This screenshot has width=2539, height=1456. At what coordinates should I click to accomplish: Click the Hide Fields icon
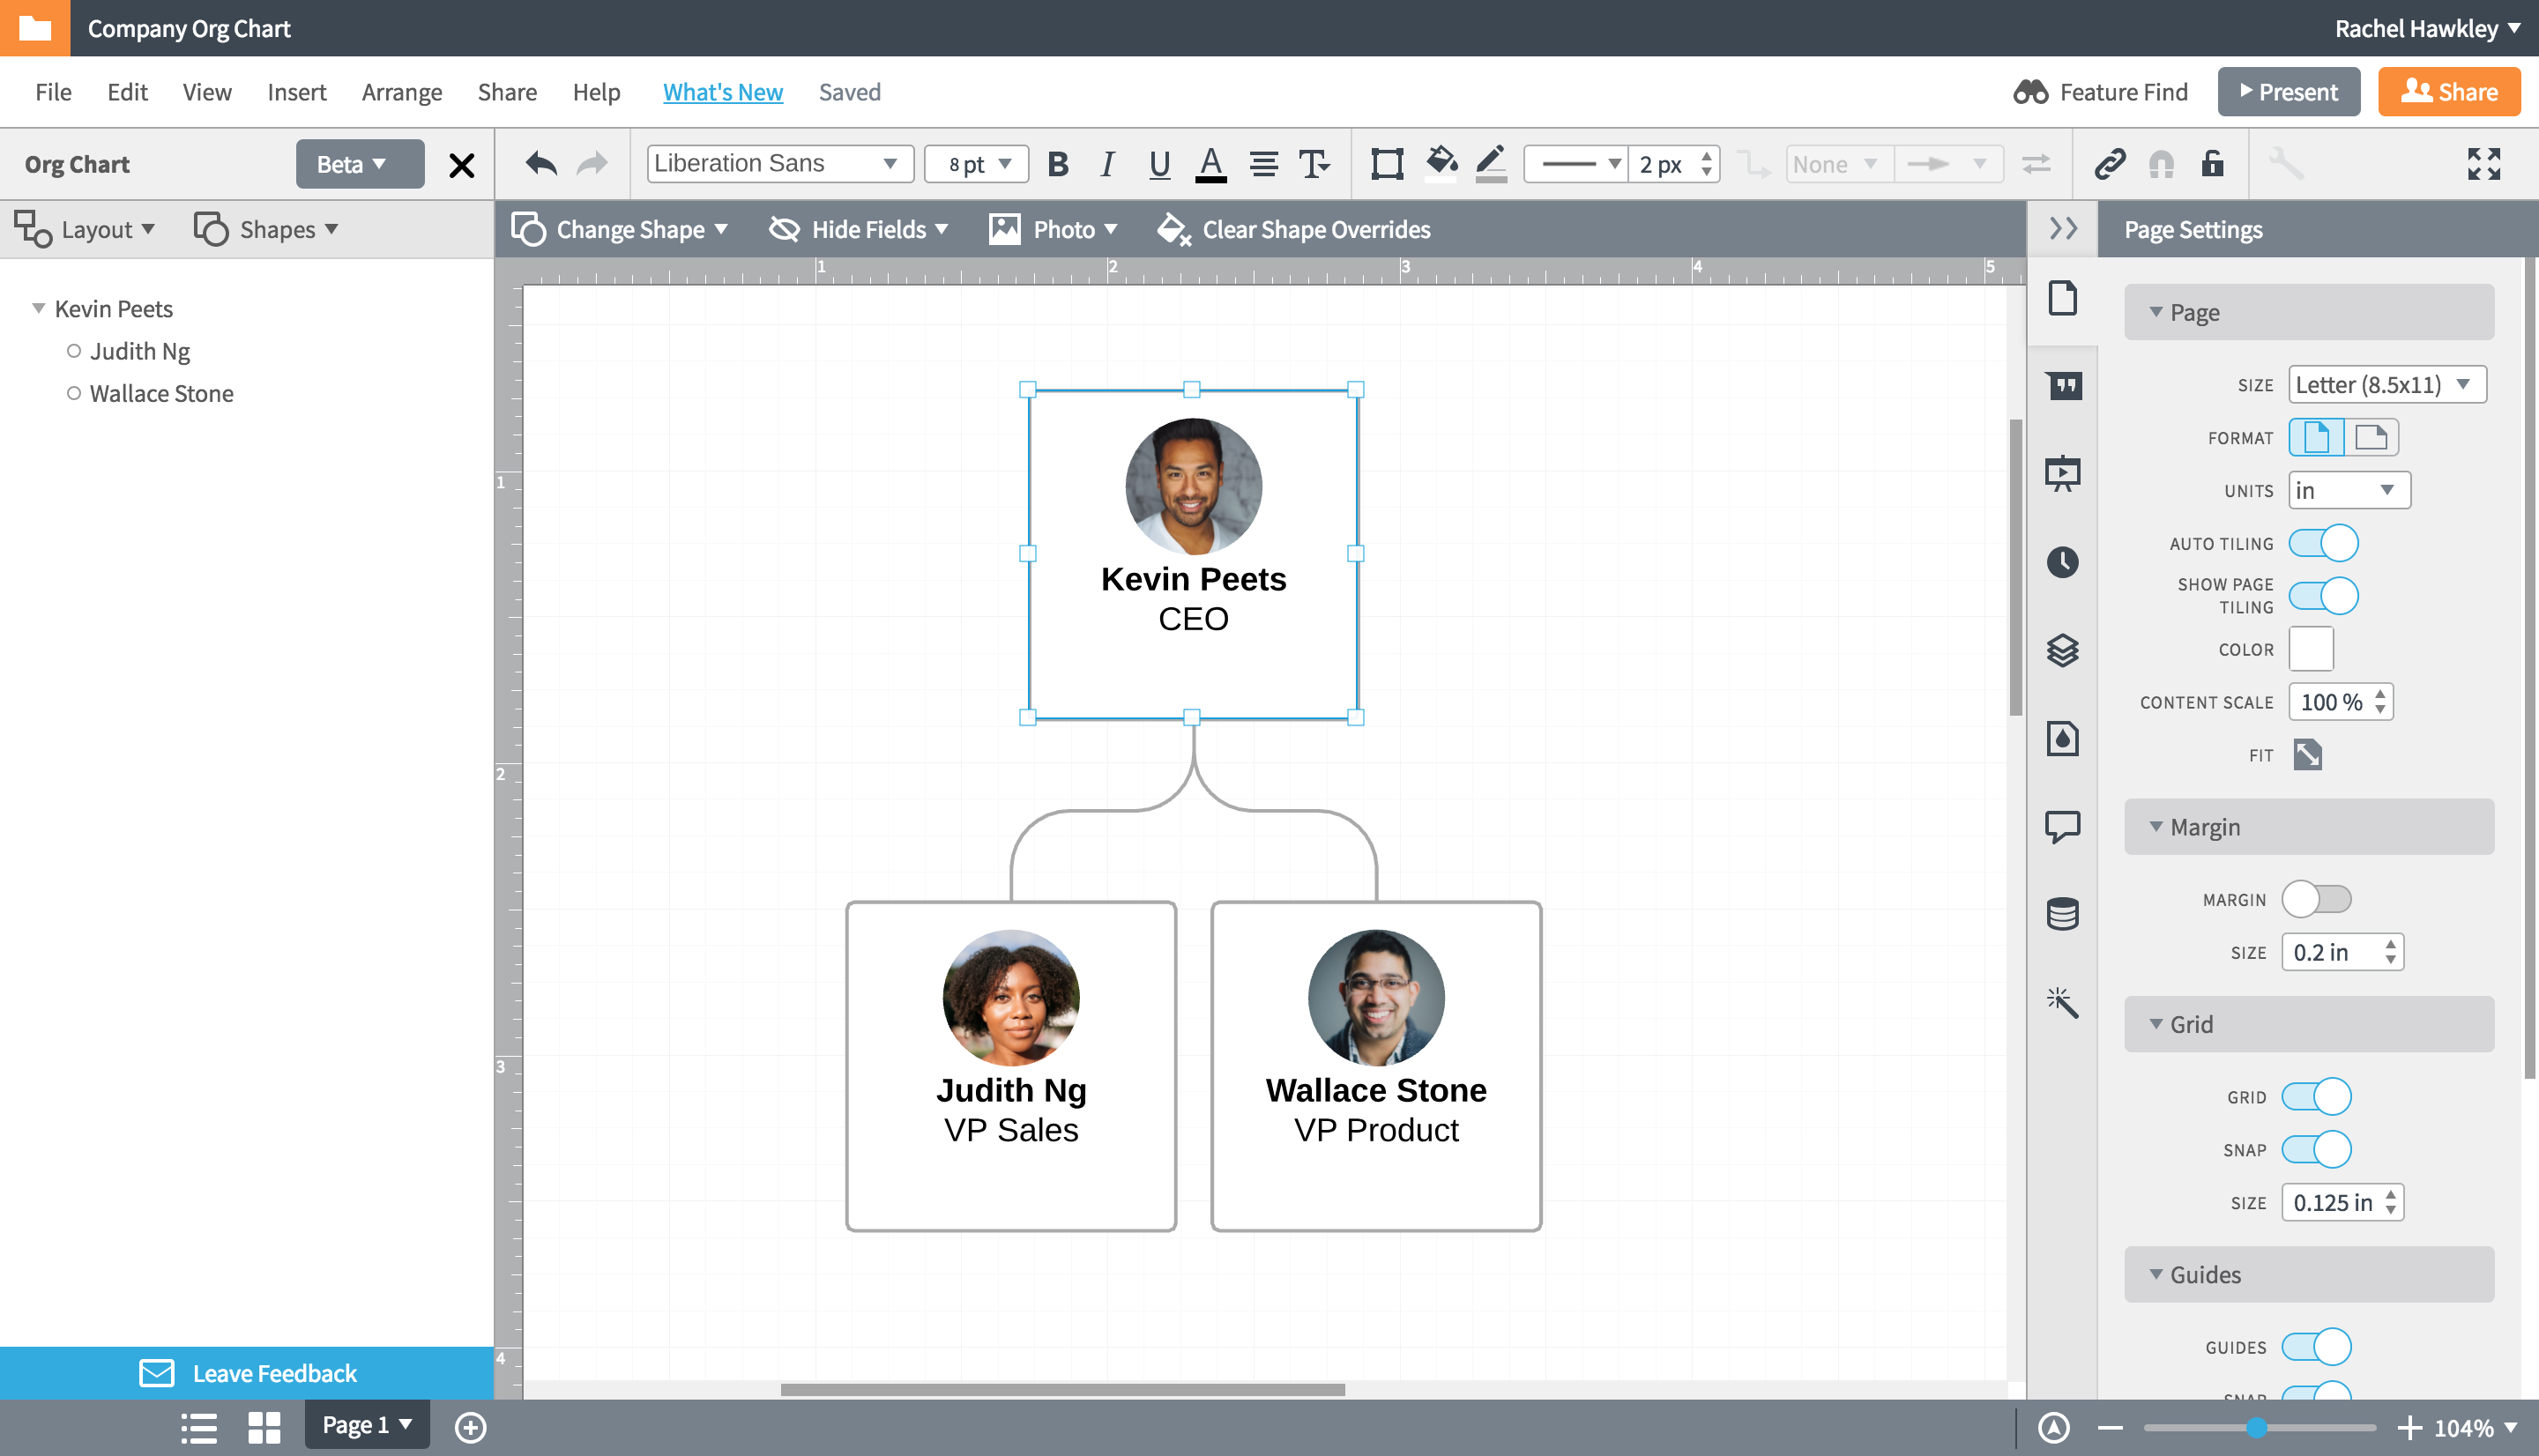click(785, 228)
